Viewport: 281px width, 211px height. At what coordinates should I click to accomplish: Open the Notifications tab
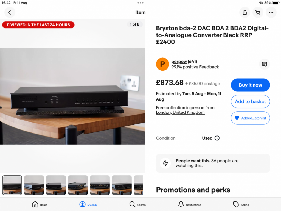(x=190, y=204)
